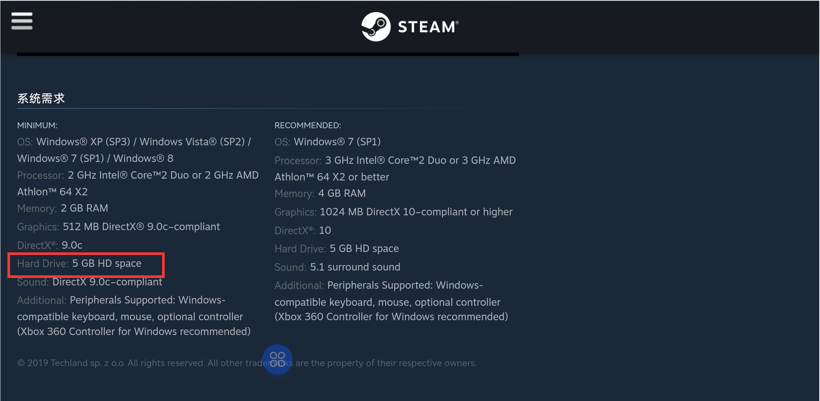Screen dimensions: 820x401
Task: Click minimum Sound DirectX 9.0c-compliant line
Action: click(x=89, y=282)
